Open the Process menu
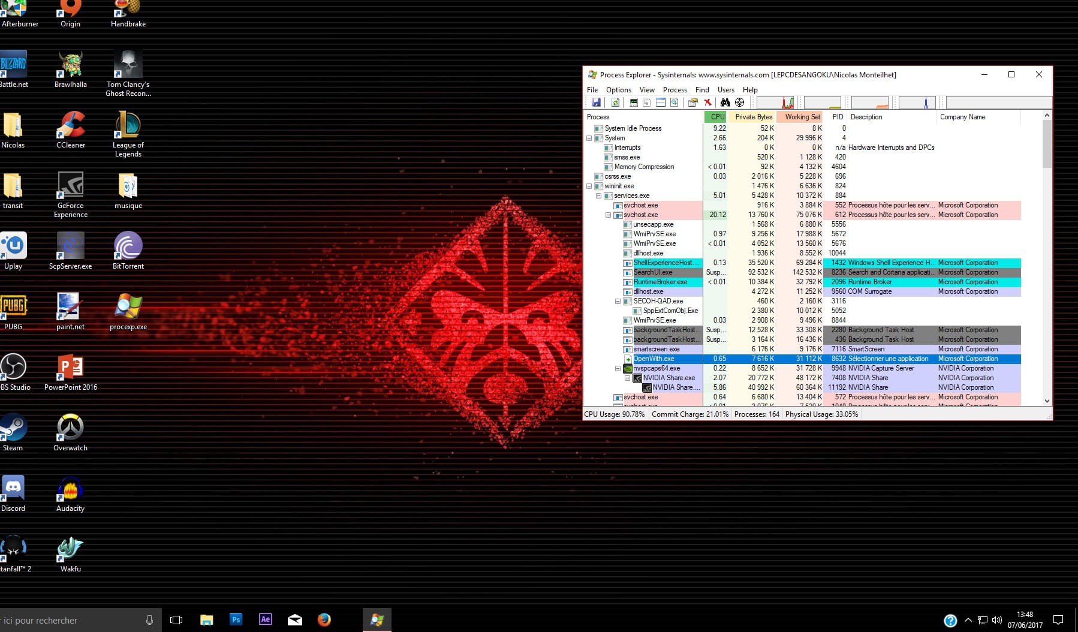Image resolution: width=1078 pixels, height=632 pixels. pos(674,90)
